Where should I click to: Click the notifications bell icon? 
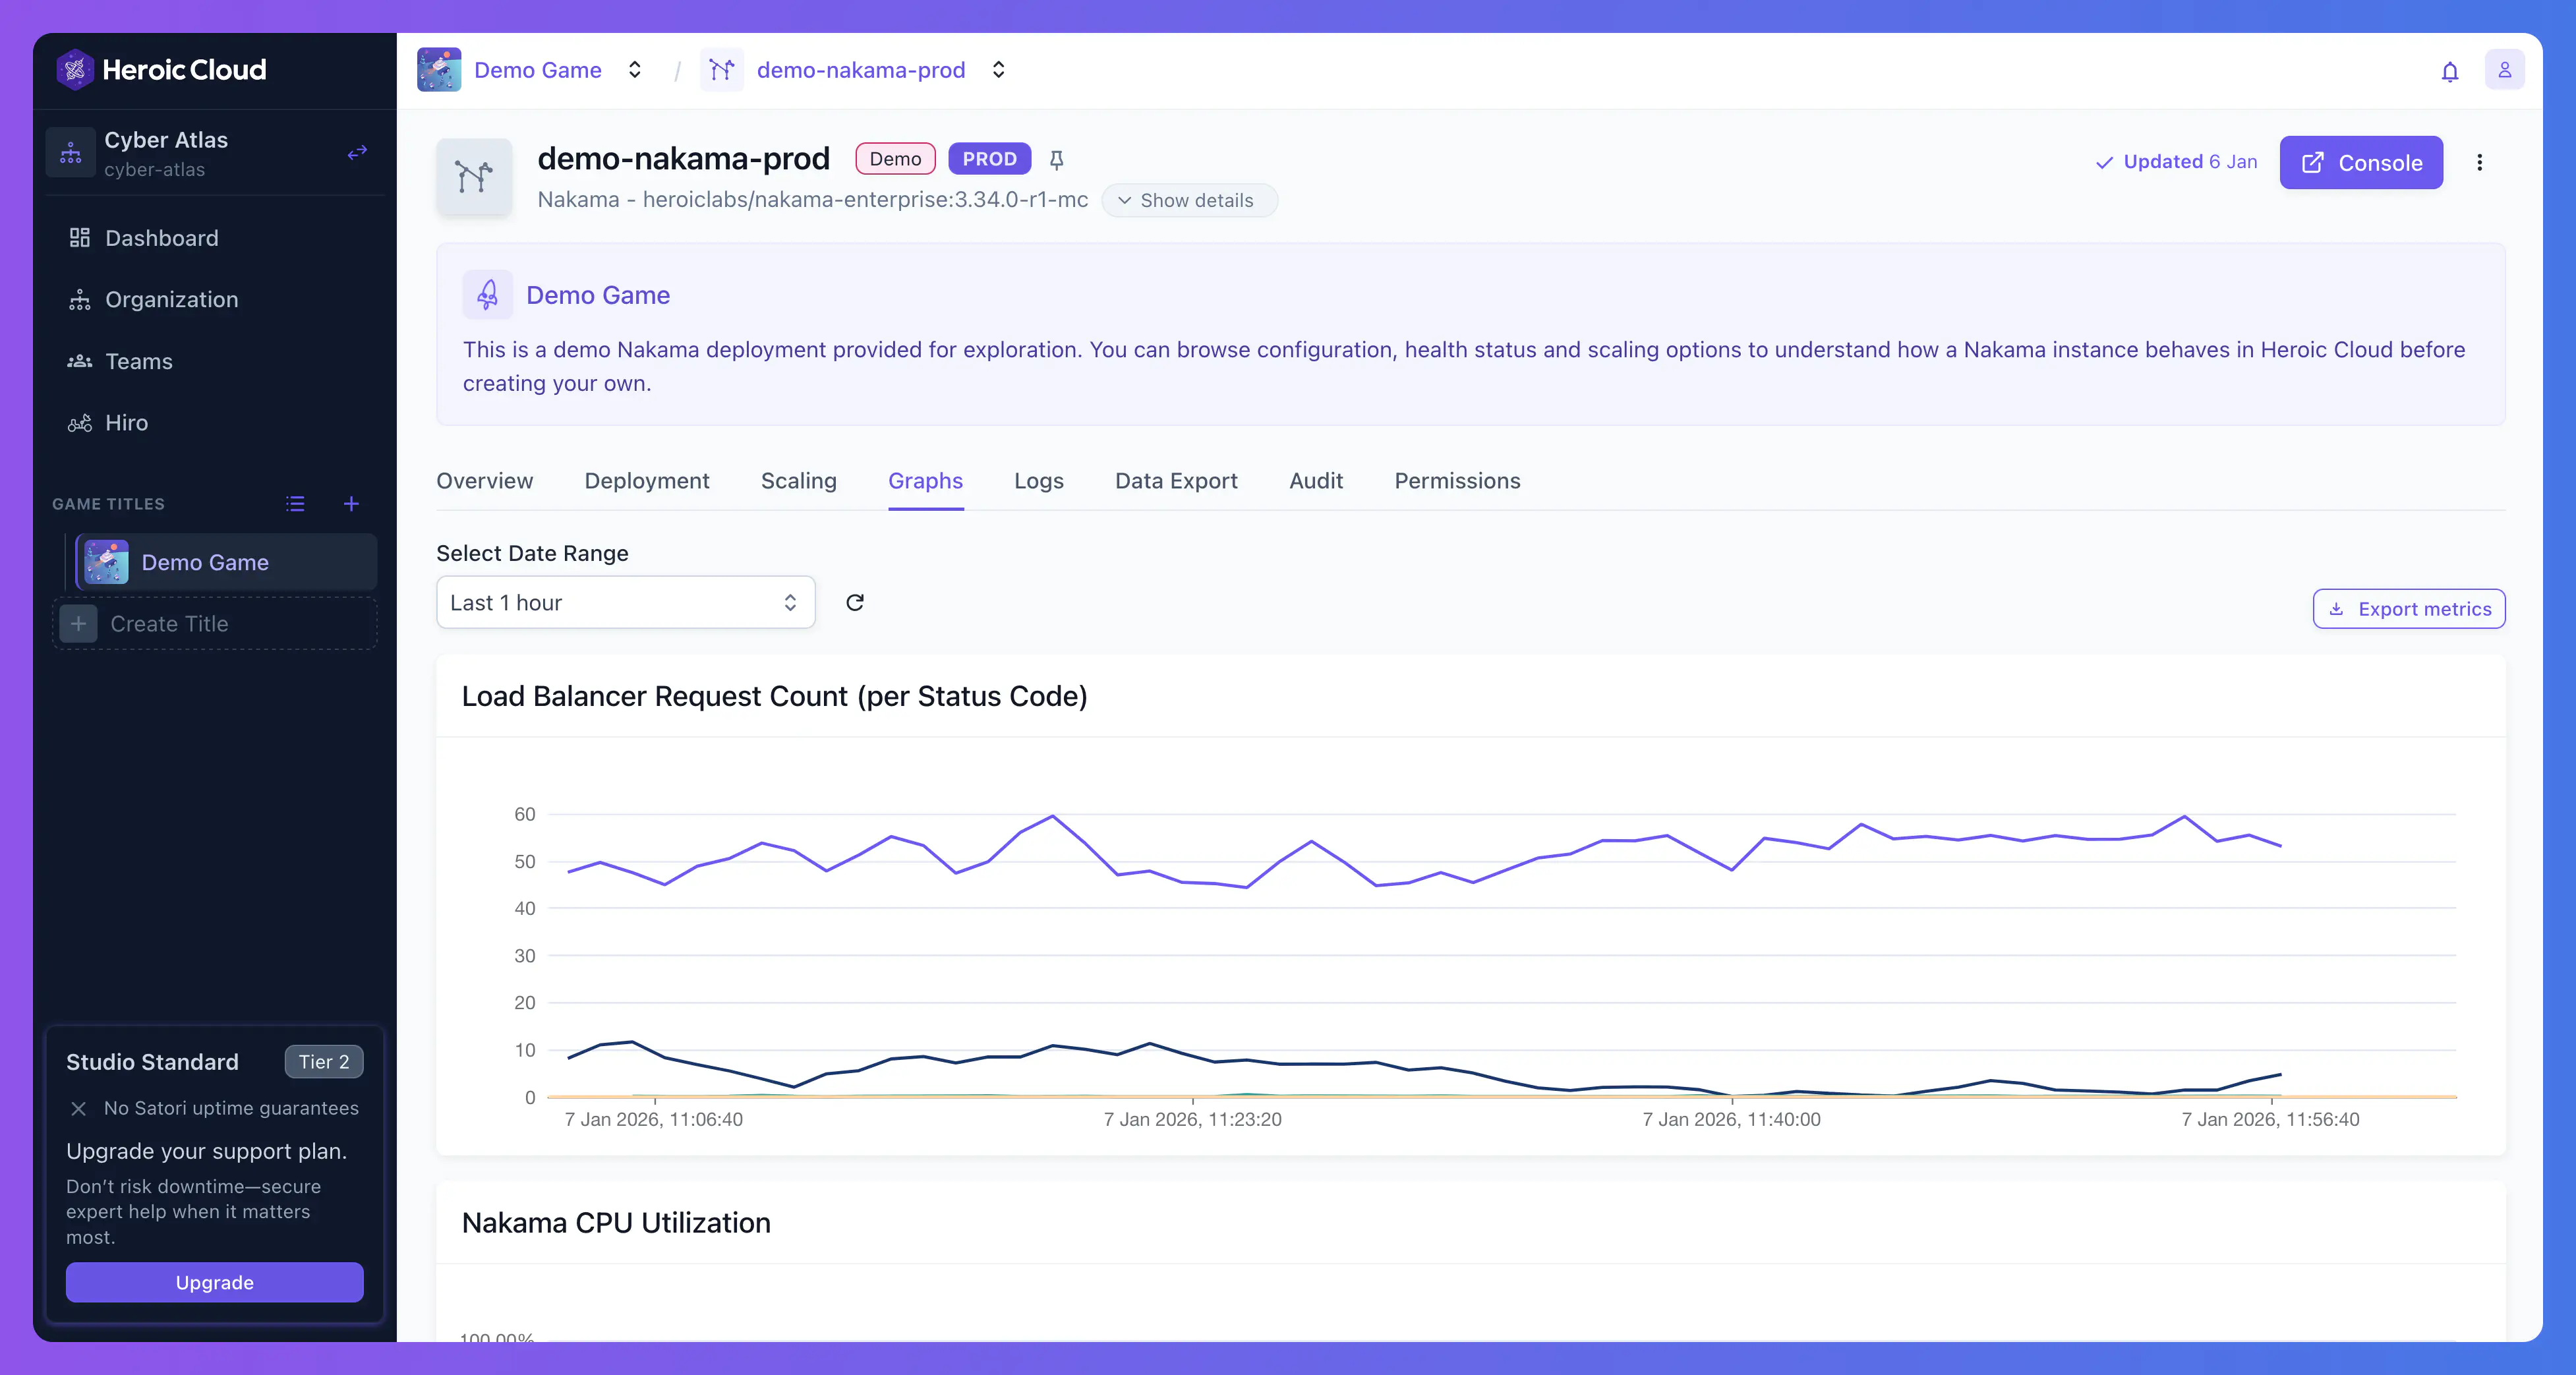point(2449,71)
